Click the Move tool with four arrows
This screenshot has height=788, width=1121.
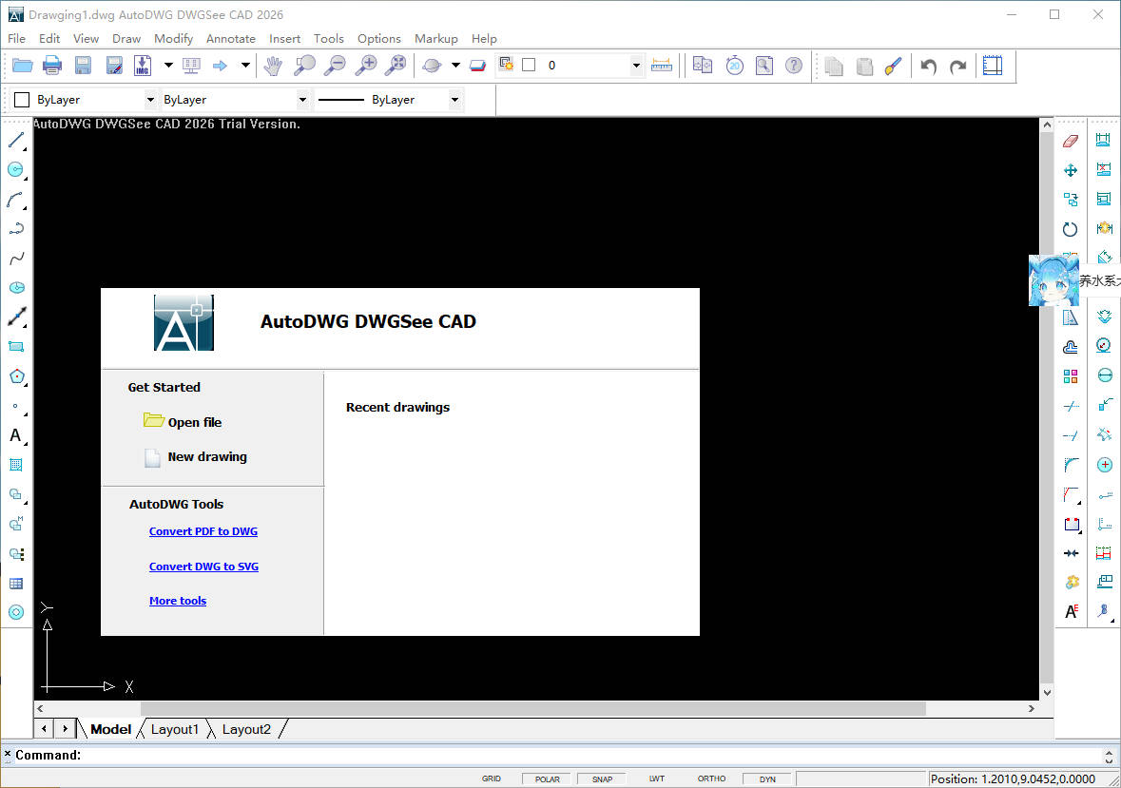pos(1071,170)
